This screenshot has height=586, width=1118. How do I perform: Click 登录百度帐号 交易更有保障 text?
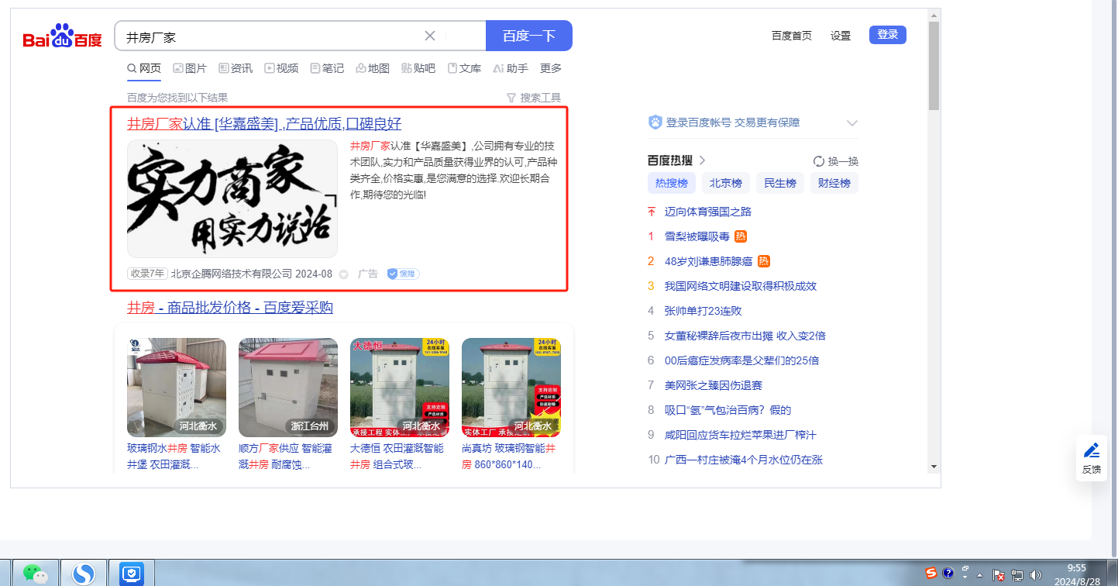(733, 122)
